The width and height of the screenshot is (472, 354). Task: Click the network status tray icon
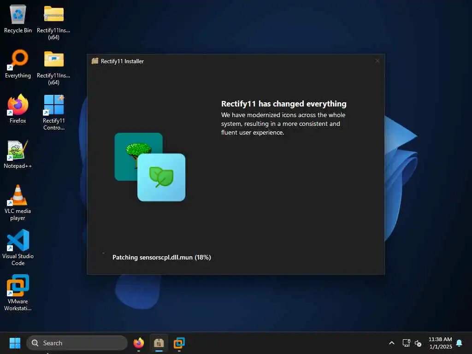click(407, 343)
